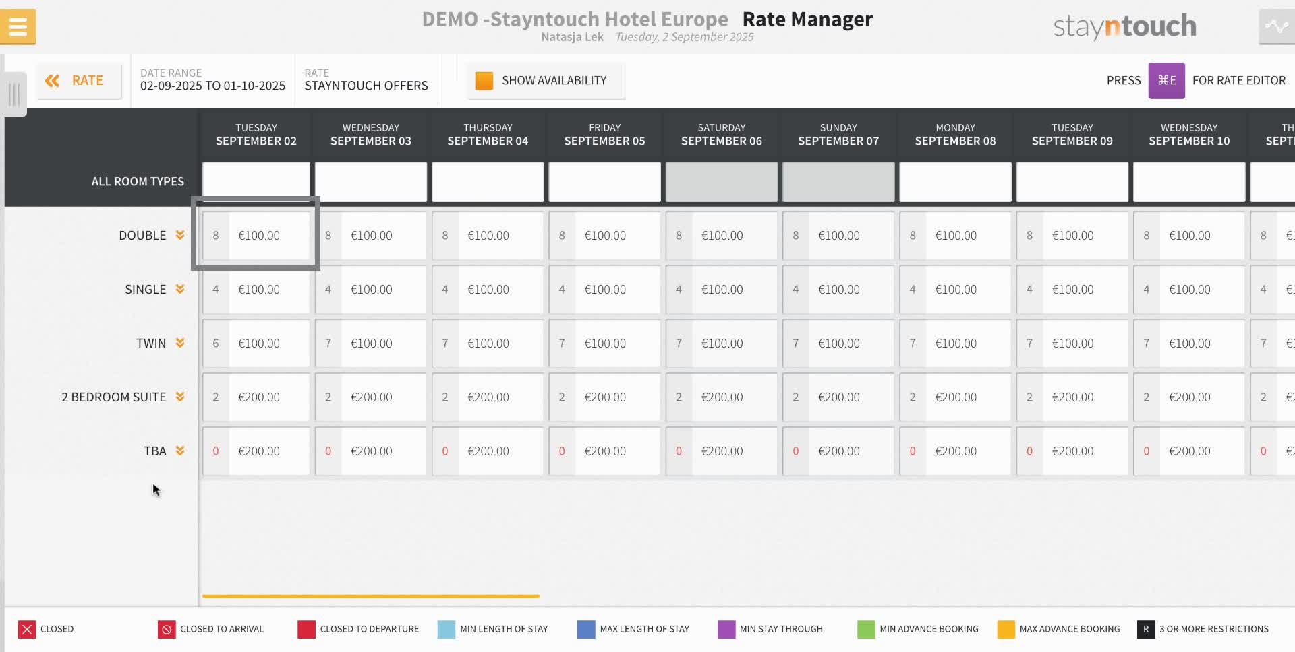This screenshot has height=652, width=1295.
Task: Click All Room Types cell for September 04
Action: coord(488,181)
